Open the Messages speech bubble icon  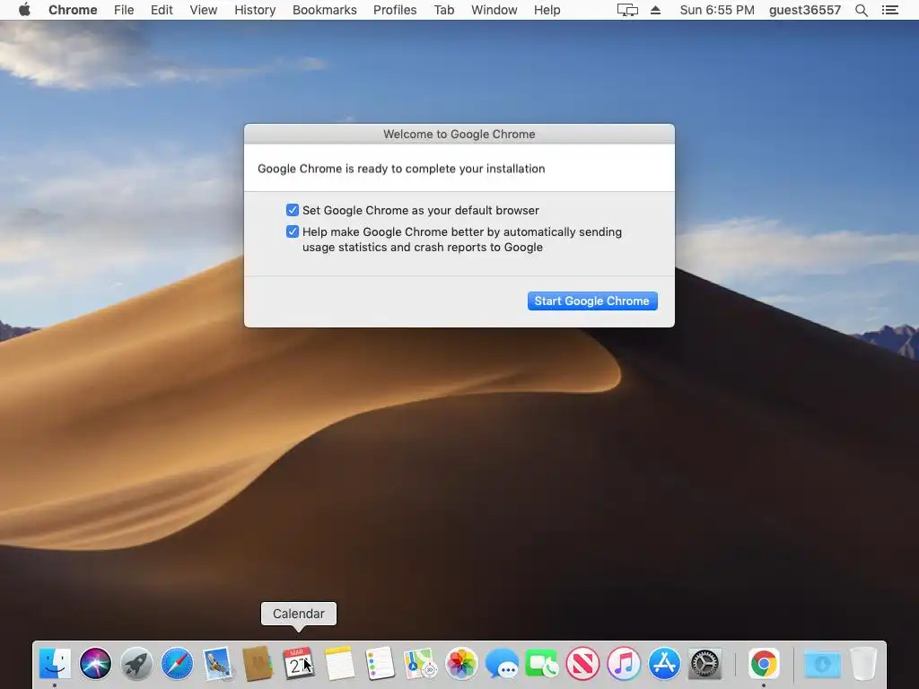(502, 664)
